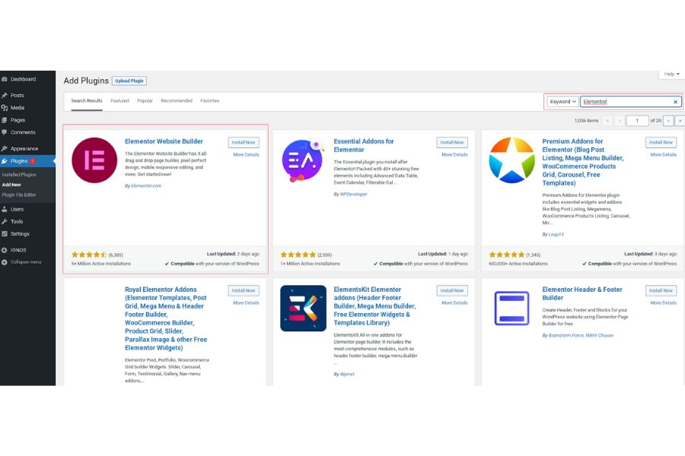Click the Premium Addons star logo icon
Image resolution: width=685 pixels, height=456 pixels.
pos(511,160)
